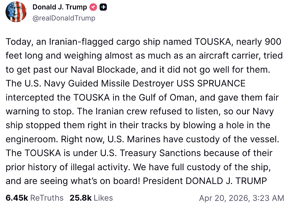291x205 pixels.
Task: Click the word 'Today' starting the post
Action: tap(17, 42)
